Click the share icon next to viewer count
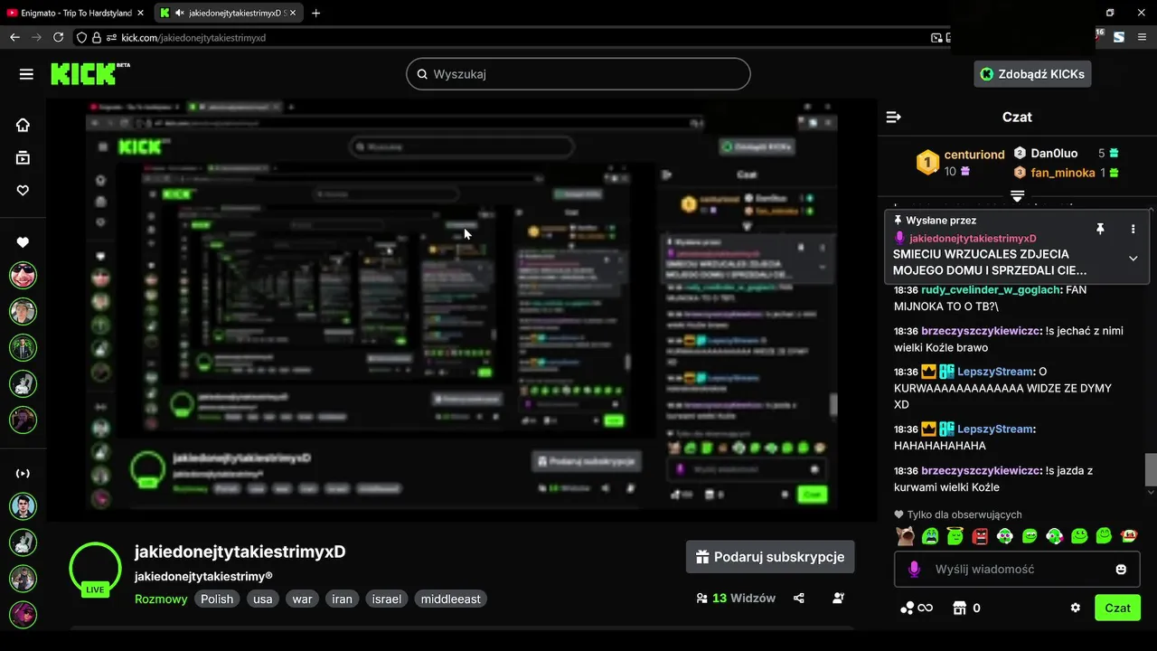The width and height of the screenshot is (1157, 651). [x=799, y=598]
